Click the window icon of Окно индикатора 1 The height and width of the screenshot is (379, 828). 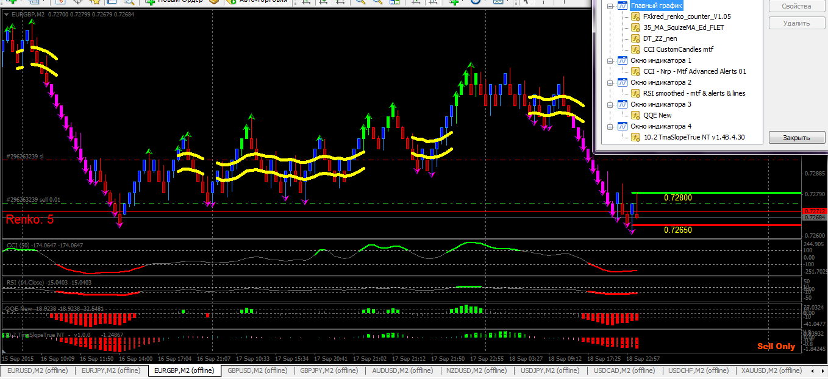point(623,60)
